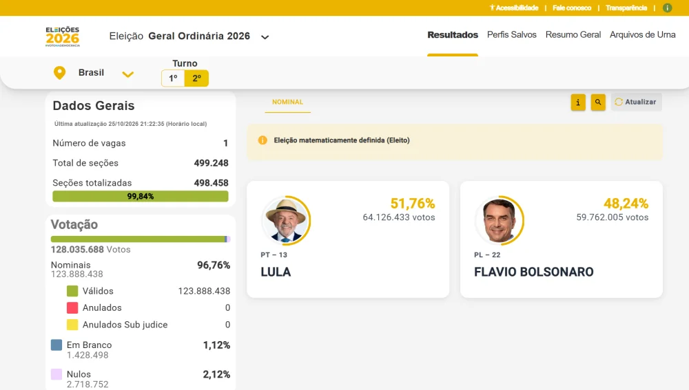The width and height of the screenshot is (689, 390).
Task: Click the yellow search magnifier button
Action: pyautogui.click(x=598, y=102)
